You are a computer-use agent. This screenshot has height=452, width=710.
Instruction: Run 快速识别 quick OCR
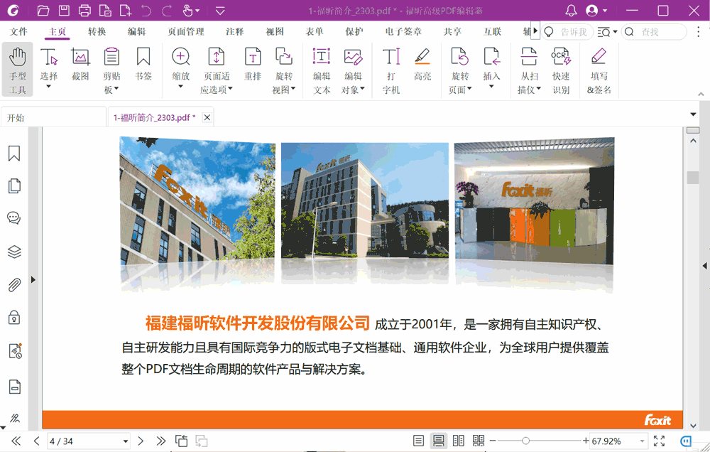[561, 71]
